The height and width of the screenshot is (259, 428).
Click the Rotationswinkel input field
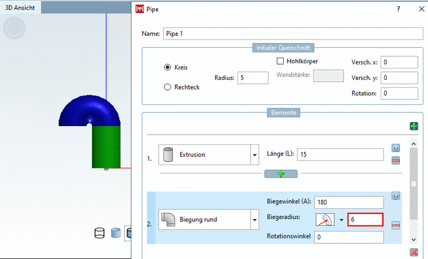349,237
